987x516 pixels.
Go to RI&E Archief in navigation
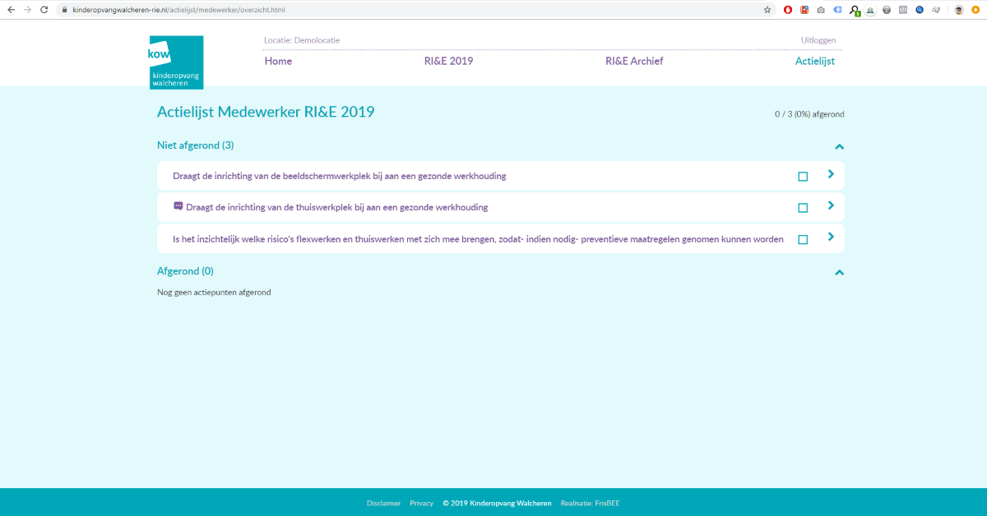pyautogui.click(x=633, y=62)
